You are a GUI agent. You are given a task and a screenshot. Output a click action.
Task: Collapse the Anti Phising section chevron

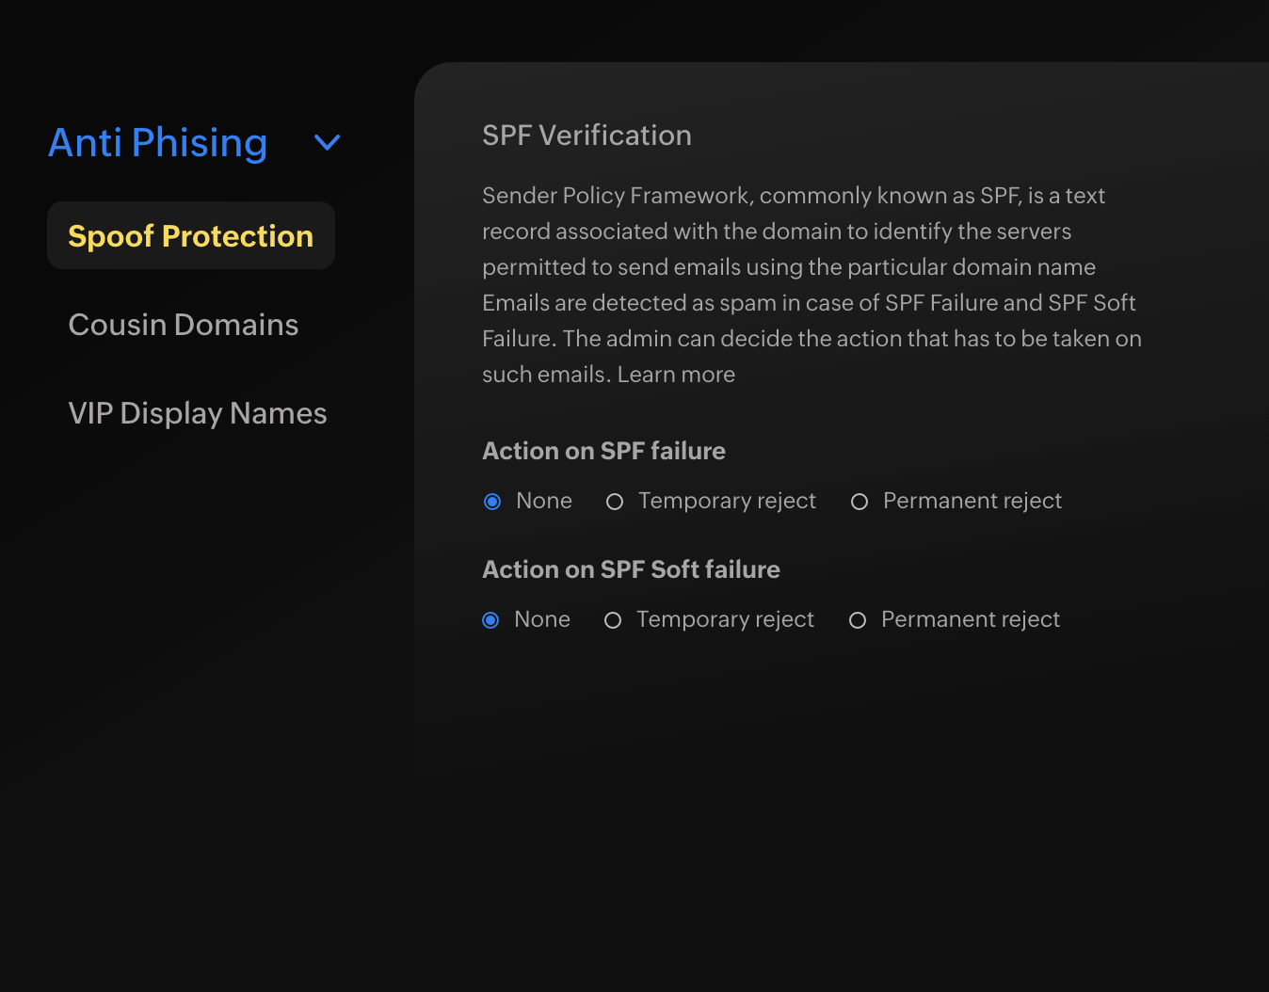[326, 142]
